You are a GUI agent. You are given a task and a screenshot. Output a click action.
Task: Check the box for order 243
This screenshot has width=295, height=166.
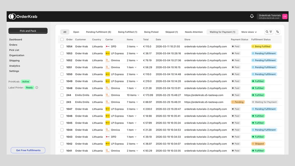pyautogui.click(x=62, y=102)
